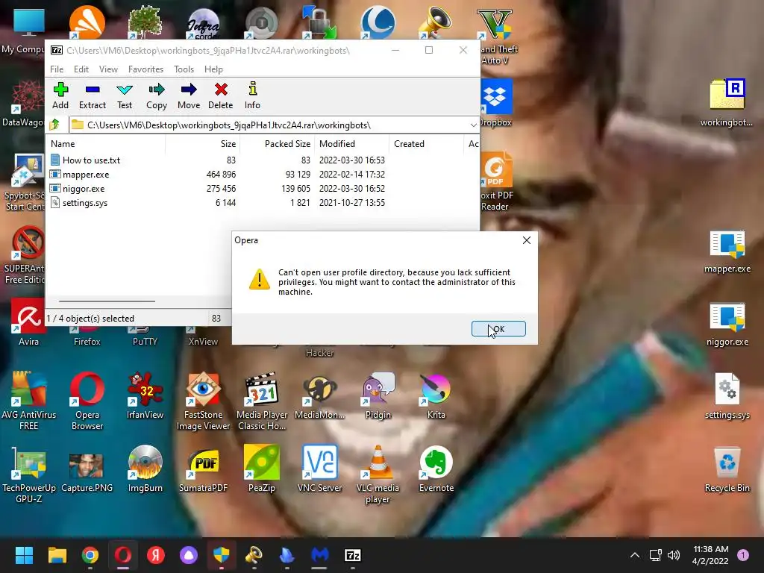Open the taskbar clock and date
The width and height of the screenshot is (764, 573).
coord(710,555)
